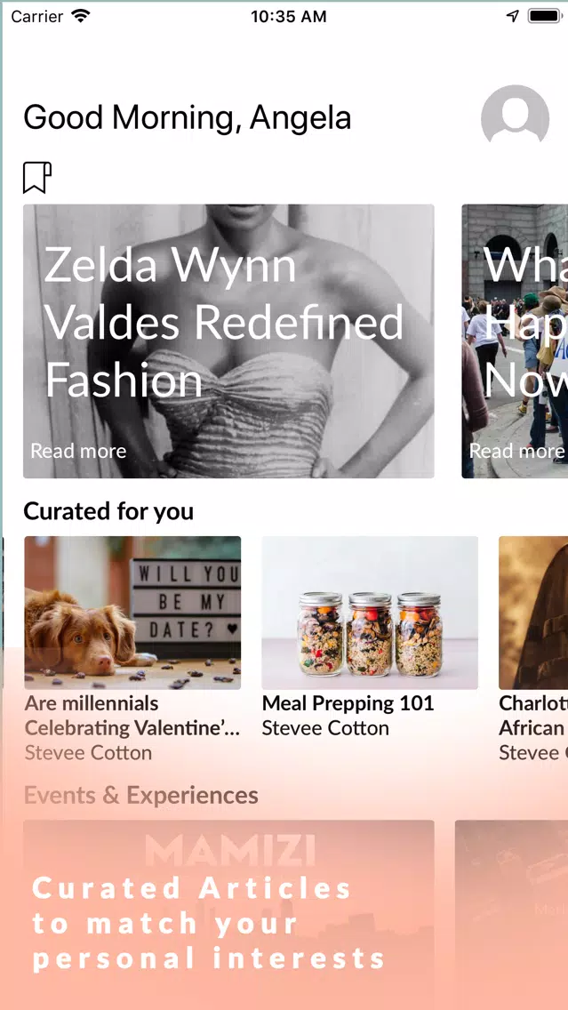Click Stevee Cotton under the millennials article

88,753
